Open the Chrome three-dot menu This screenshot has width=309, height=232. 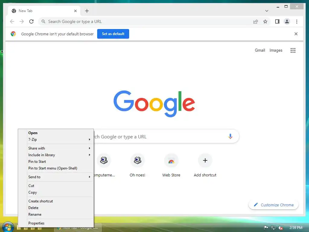coord(297,21)
